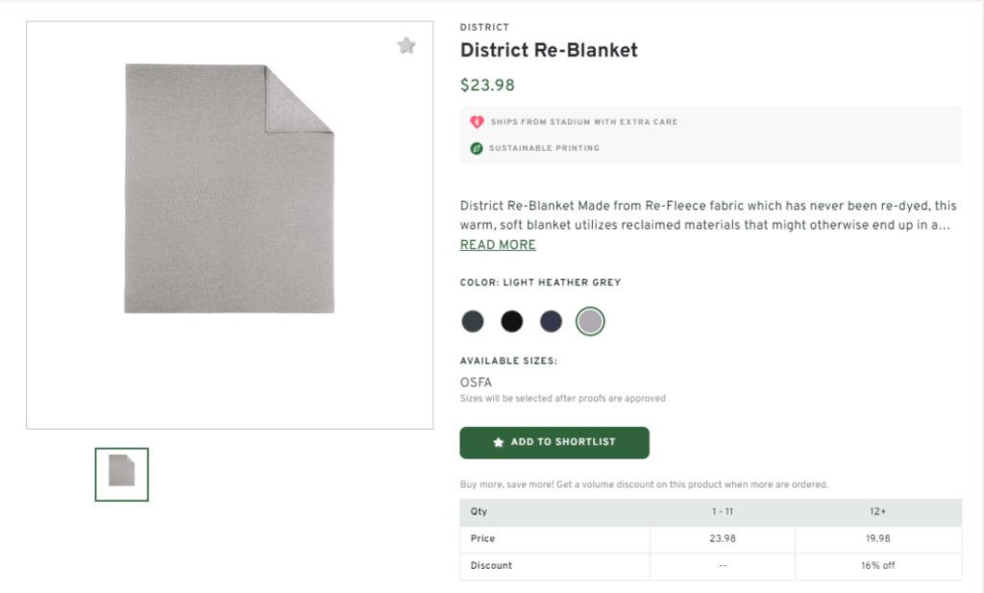Click the star favorite icon on the product image

406,45
